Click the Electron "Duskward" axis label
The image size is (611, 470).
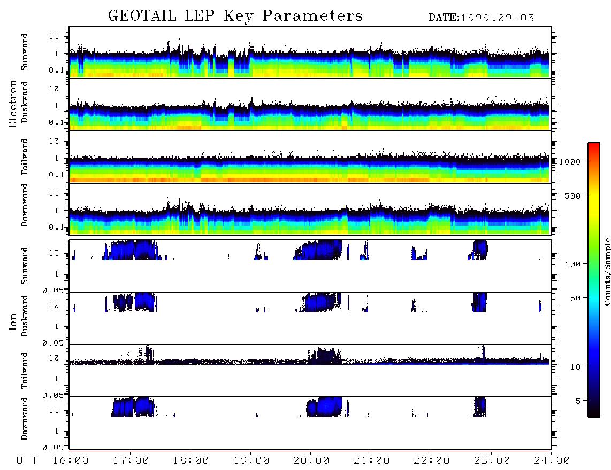24,102
